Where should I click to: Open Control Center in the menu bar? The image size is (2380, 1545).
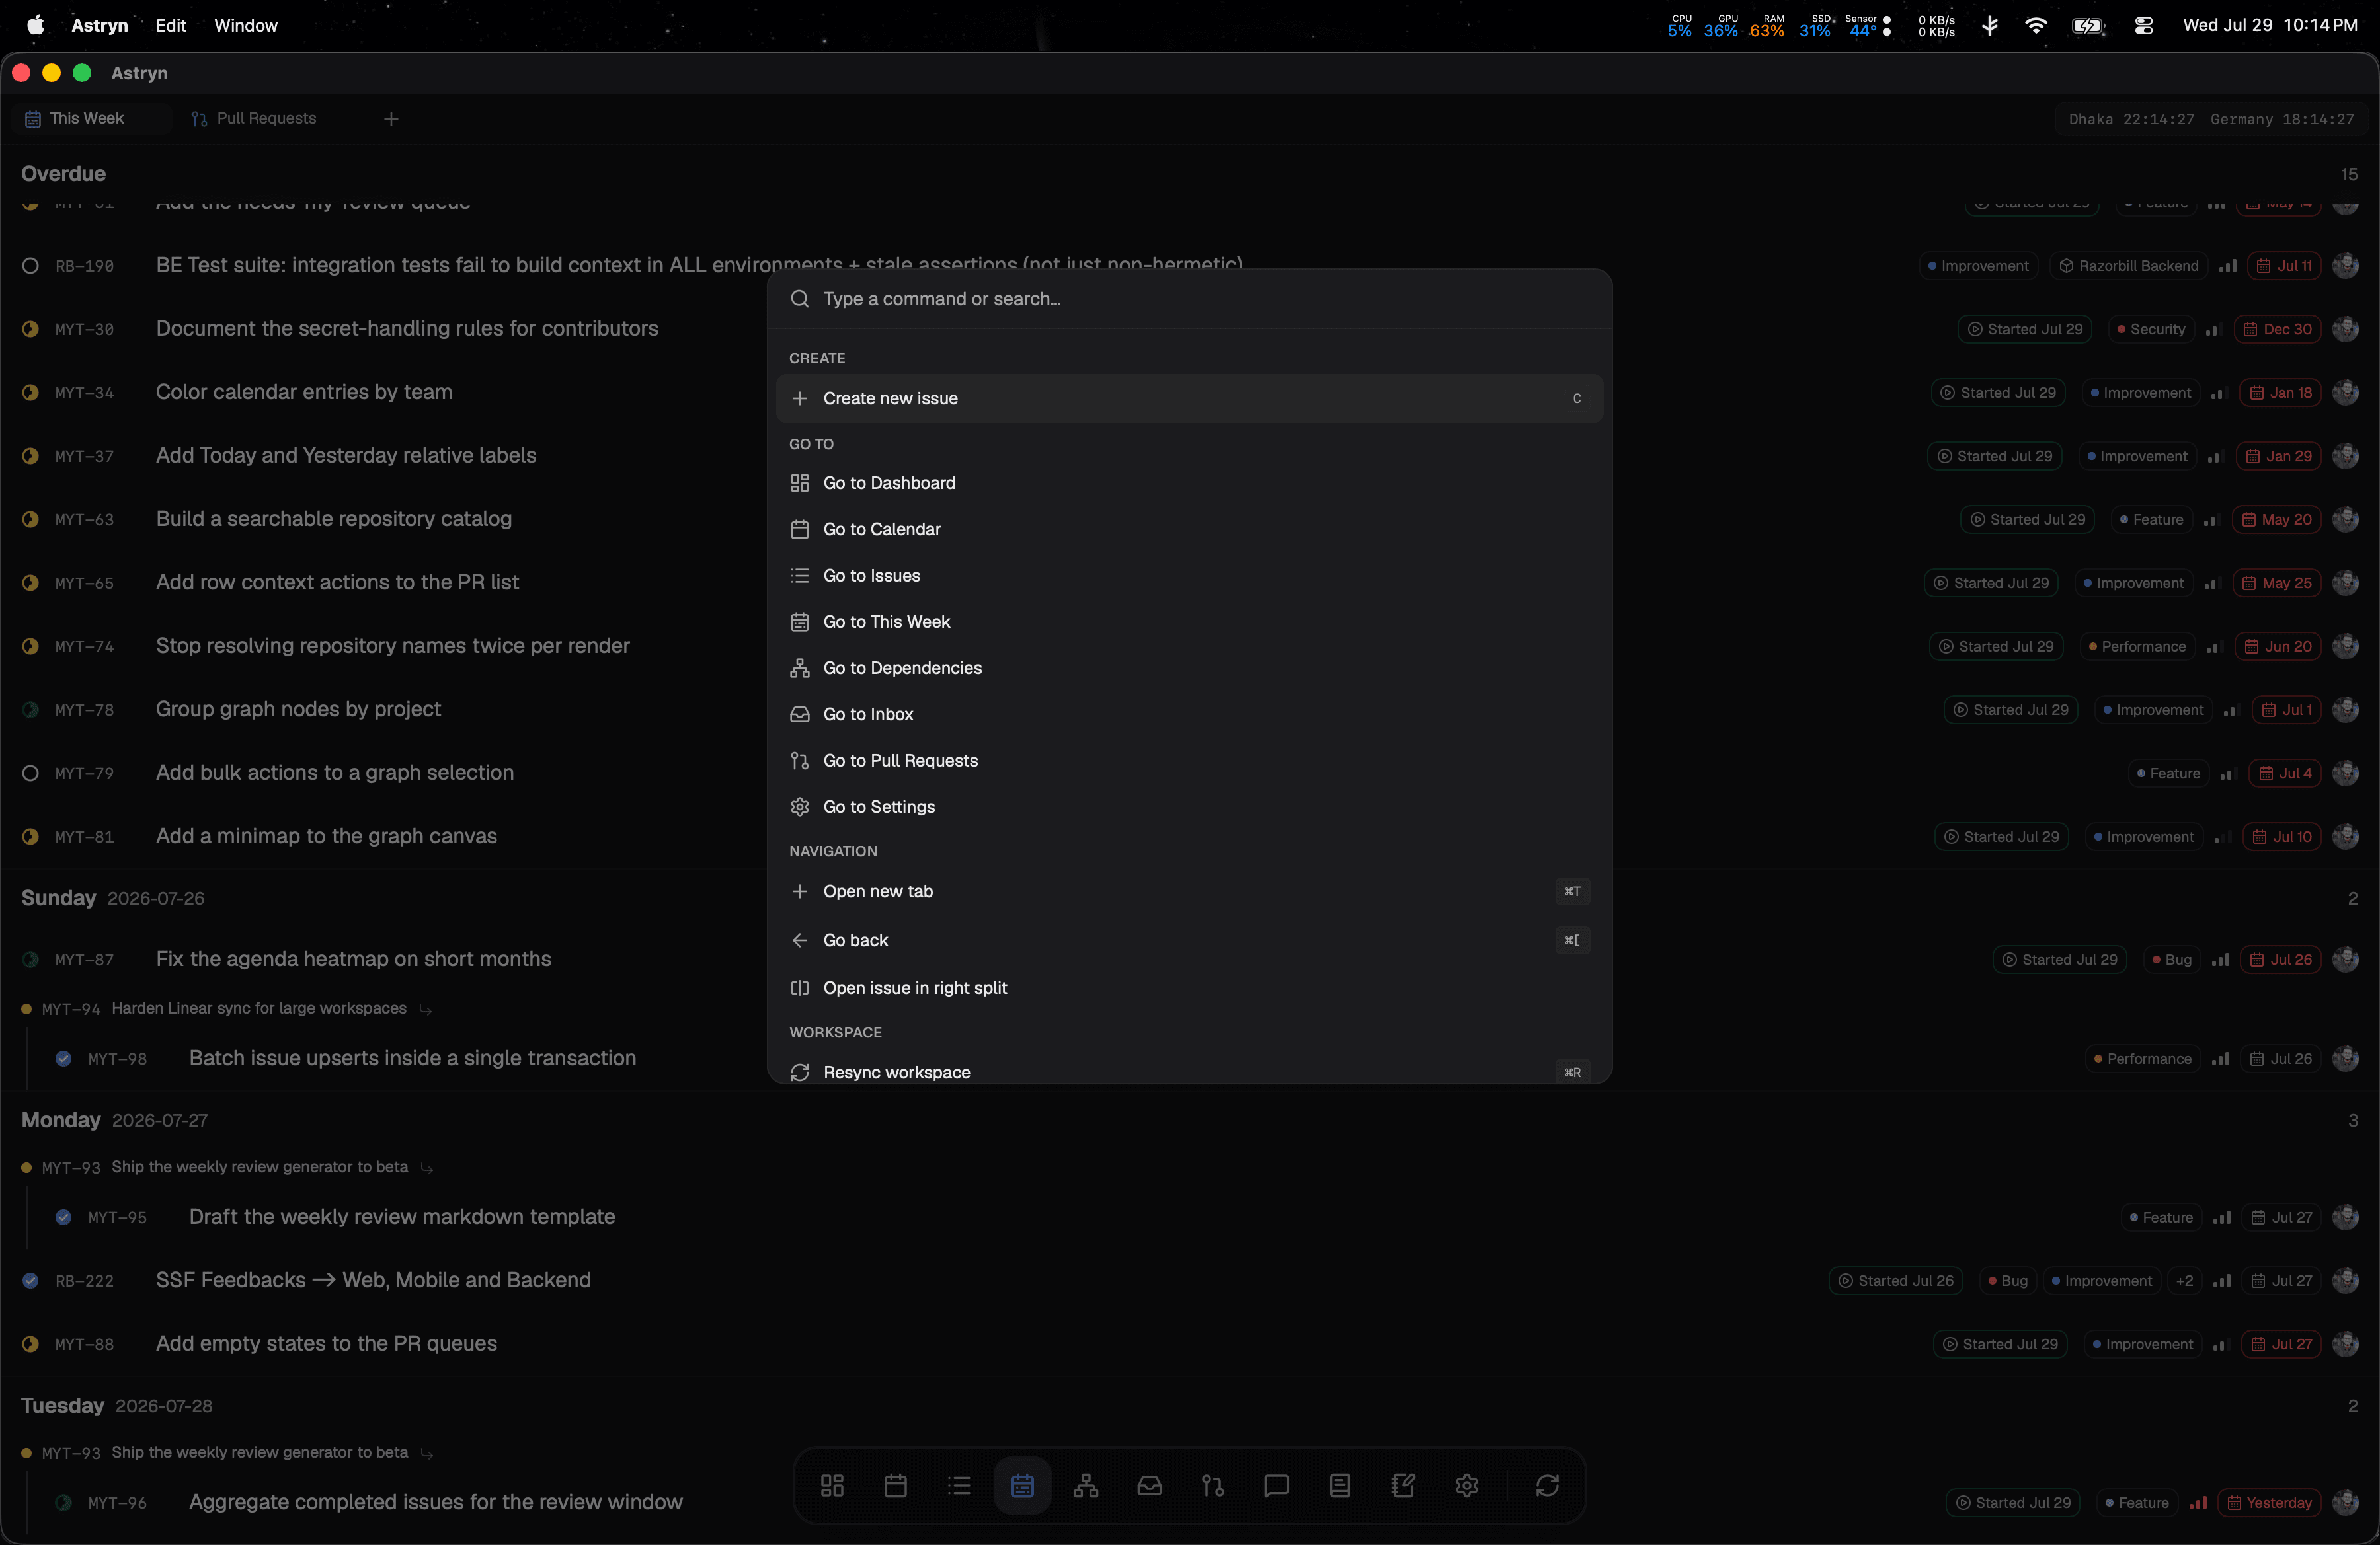pyautogui.click(x=2143, y=26)
